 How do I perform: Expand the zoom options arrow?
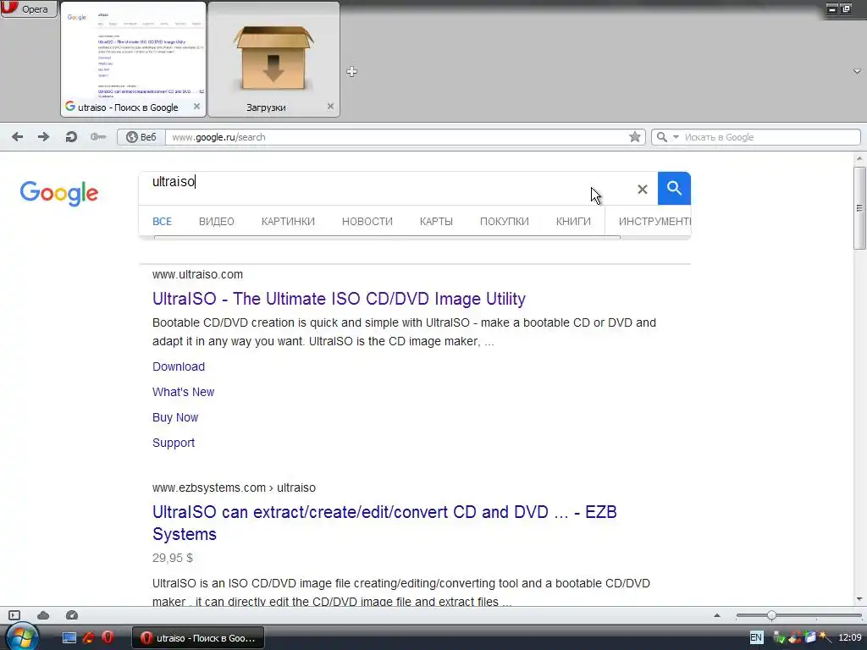click(x=717, y=615)
